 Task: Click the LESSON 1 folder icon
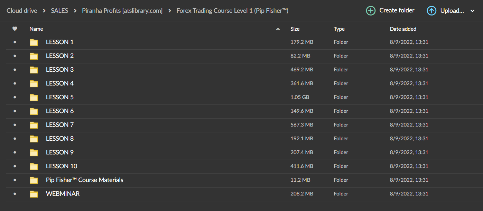coord(34,42)
